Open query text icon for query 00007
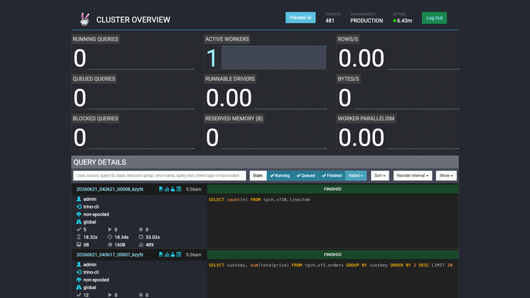This screenshot has width=530, height=298. pyautogui.click(x=161, y=255)
